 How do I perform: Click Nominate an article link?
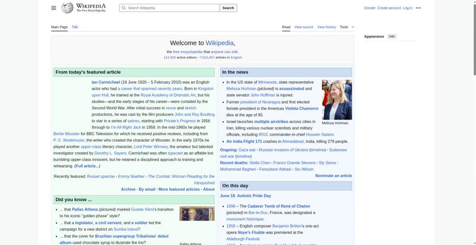pyautogui.click(x=333, y=175)
